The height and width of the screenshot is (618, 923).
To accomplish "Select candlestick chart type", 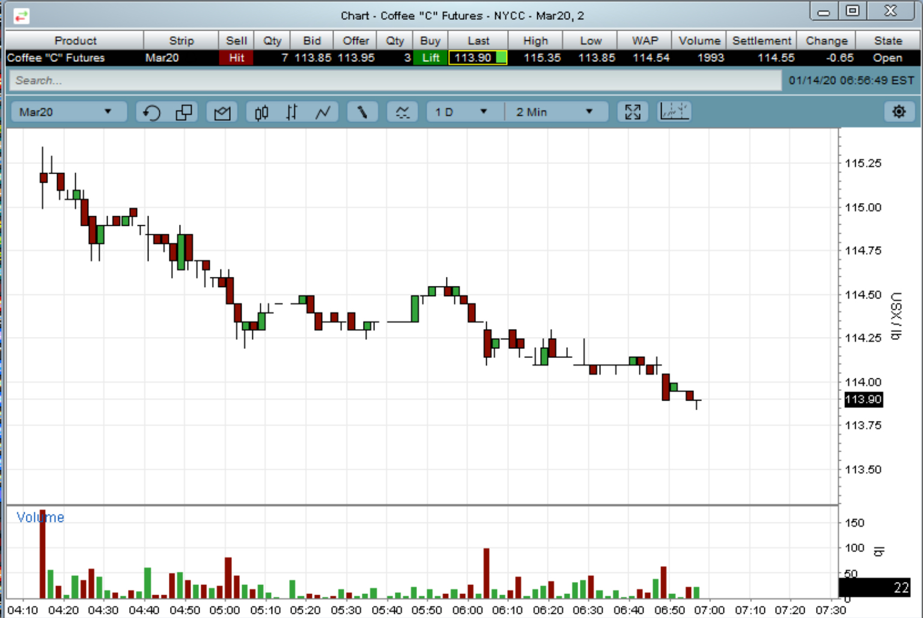I will coord(261,112).
